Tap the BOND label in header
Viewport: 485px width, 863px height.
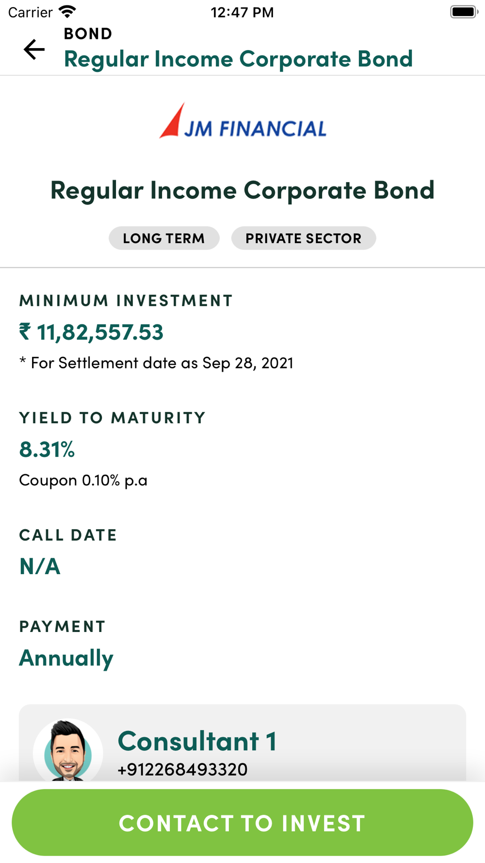(x=88, y=33)
